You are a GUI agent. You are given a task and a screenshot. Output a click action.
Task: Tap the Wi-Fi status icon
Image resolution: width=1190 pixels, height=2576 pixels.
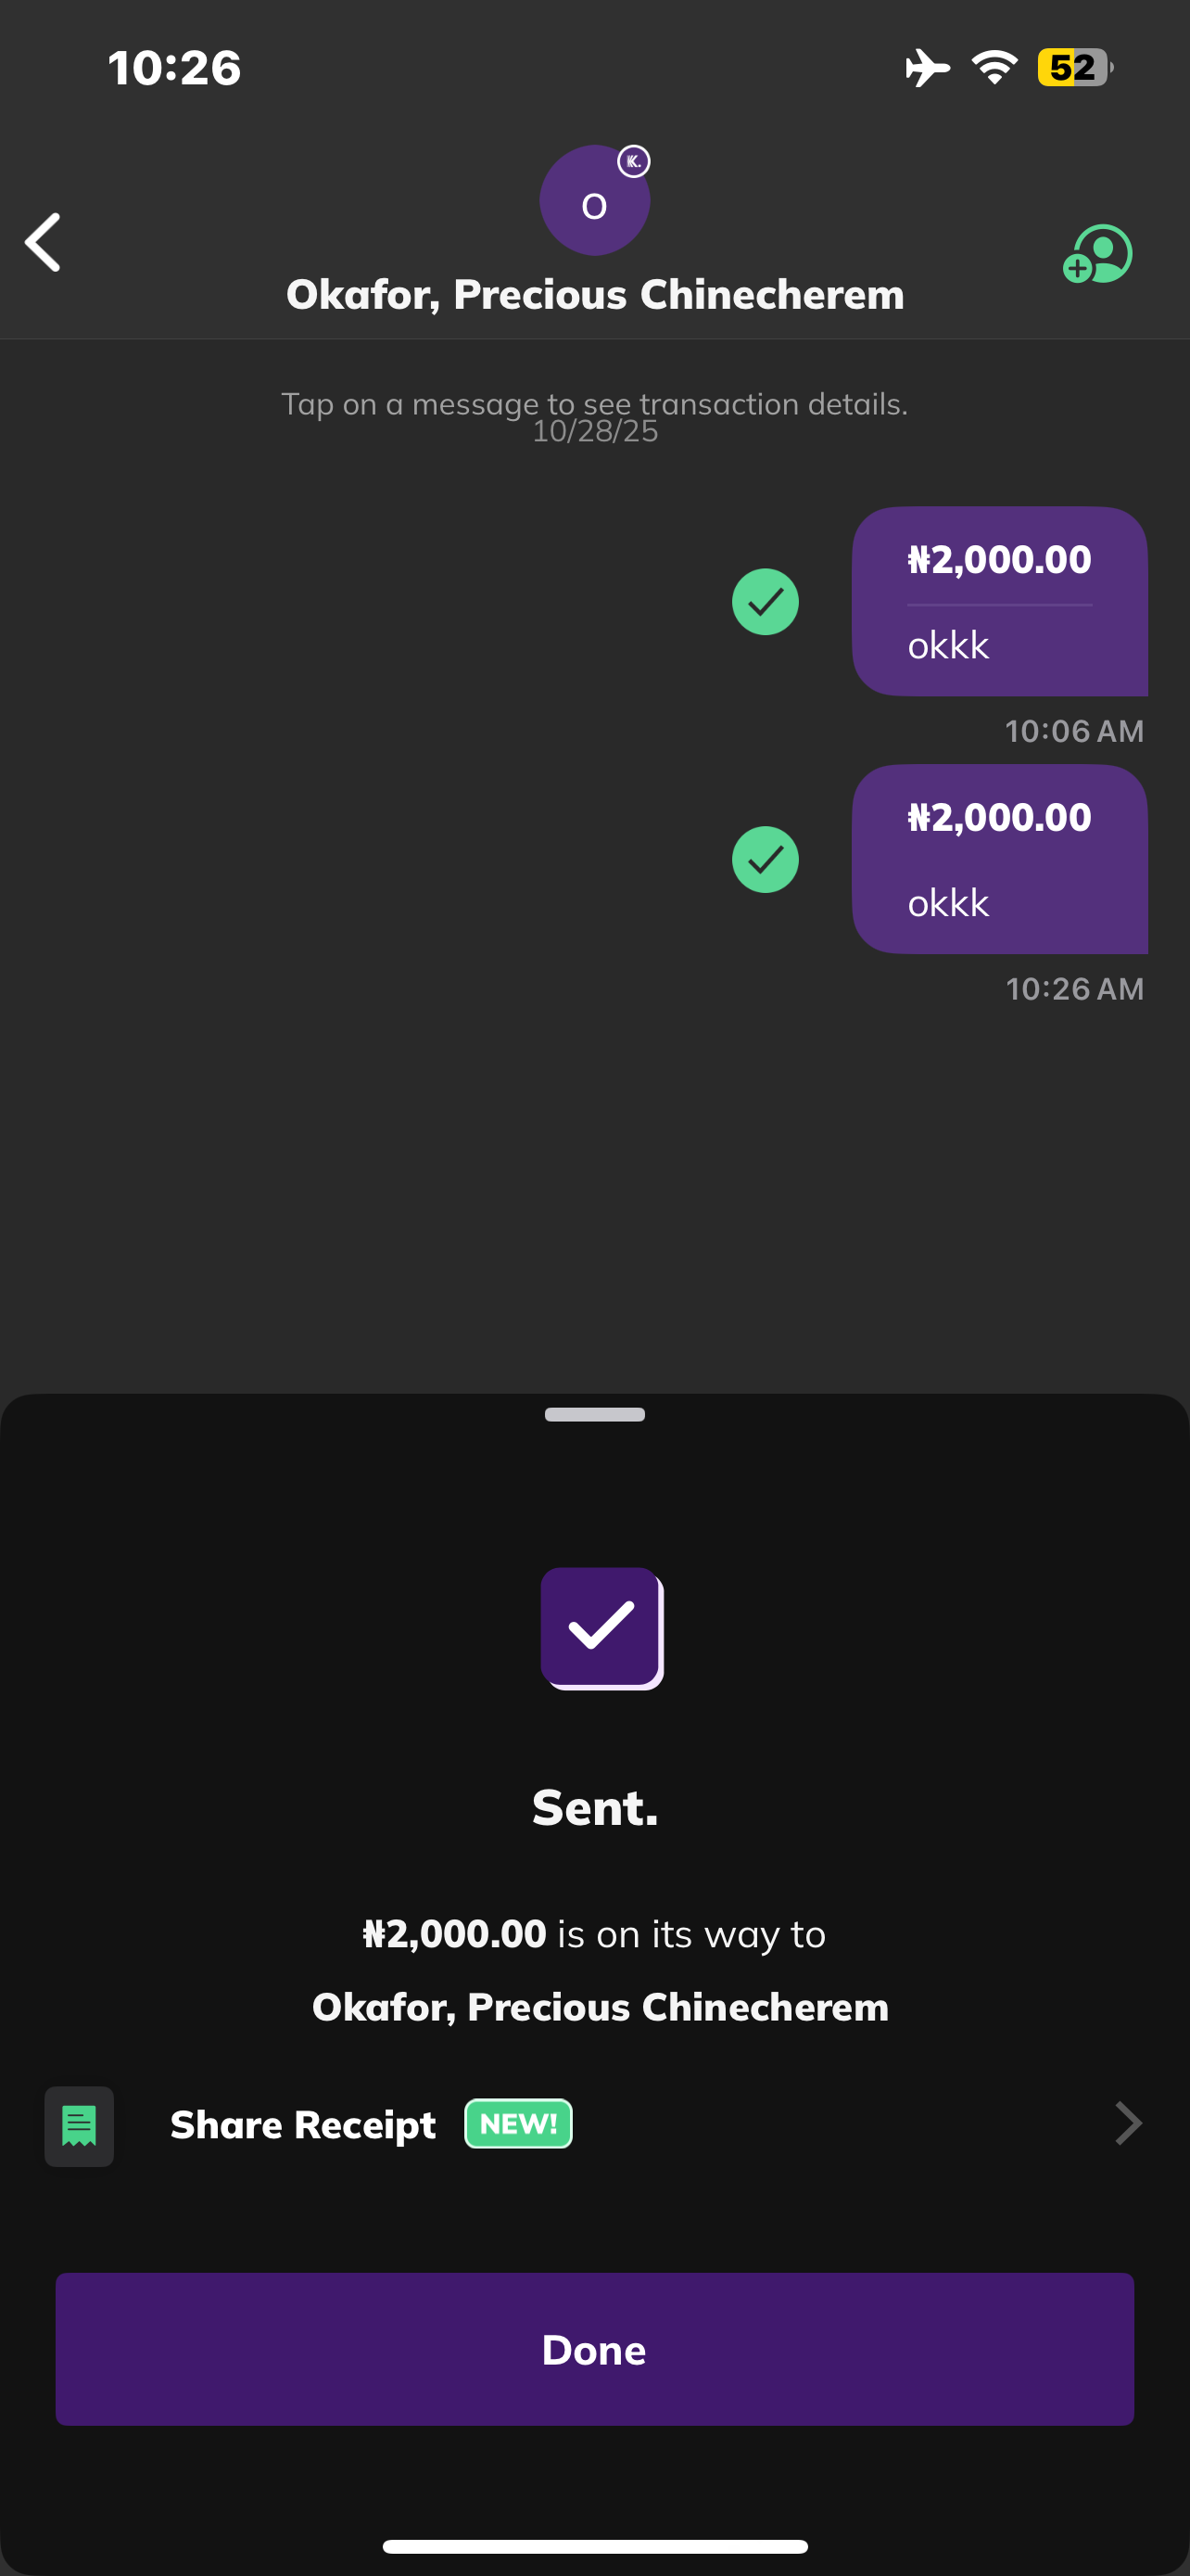[x=994, y=68]
